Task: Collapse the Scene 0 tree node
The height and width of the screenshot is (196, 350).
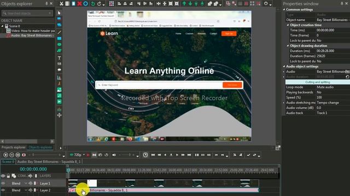Action: [x=2, y=26]
